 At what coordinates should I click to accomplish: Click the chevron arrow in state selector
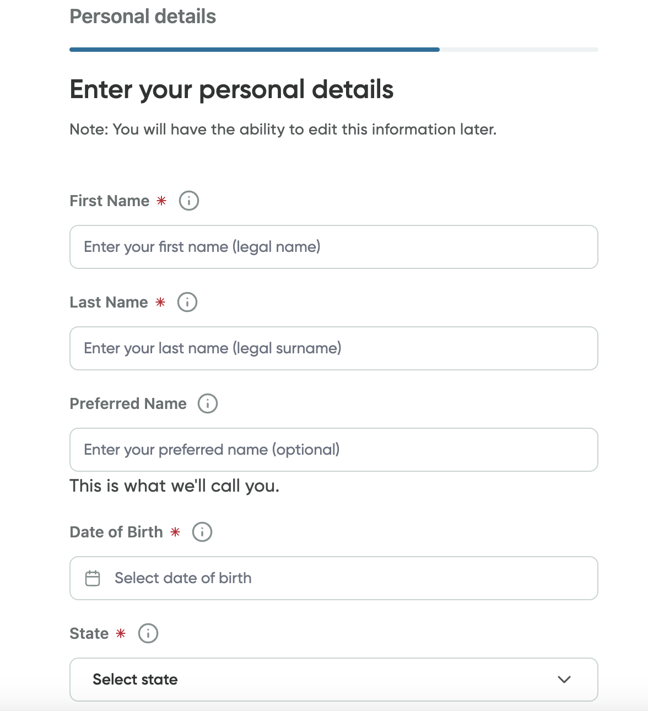564,680
